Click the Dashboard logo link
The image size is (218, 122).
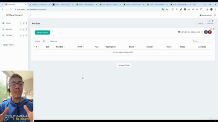(x=14, y=15)
